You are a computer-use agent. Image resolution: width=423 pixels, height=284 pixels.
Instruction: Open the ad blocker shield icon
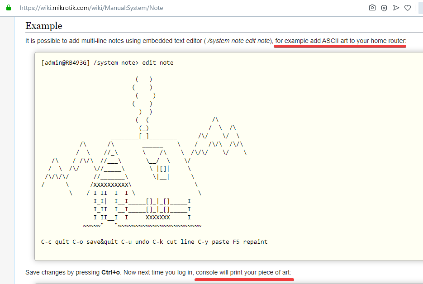point(384,8)
